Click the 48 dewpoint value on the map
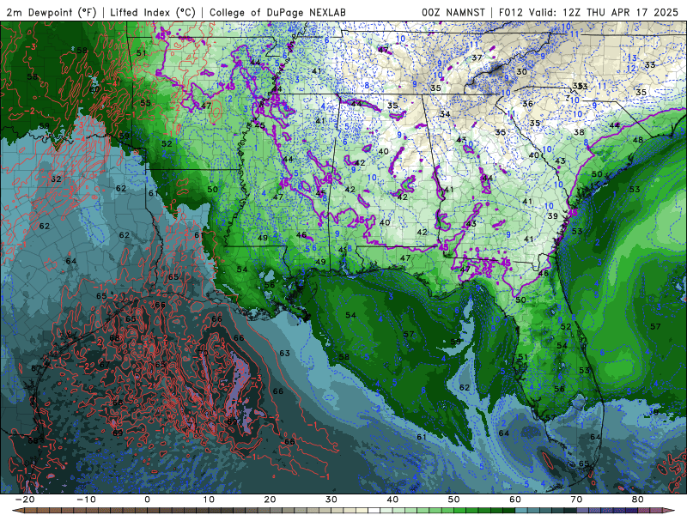Image resolution: width=687 pixels, height=515 pixels. (638, 140)
